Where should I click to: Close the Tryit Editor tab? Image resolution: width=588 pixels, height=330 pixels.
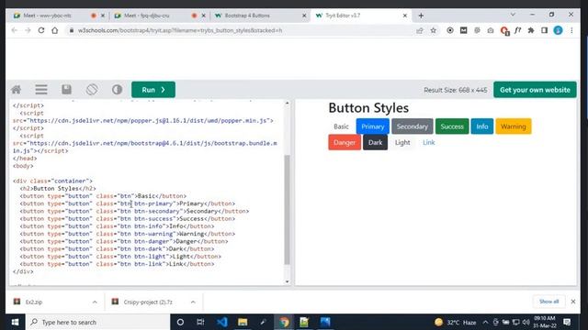pos(405,16)
